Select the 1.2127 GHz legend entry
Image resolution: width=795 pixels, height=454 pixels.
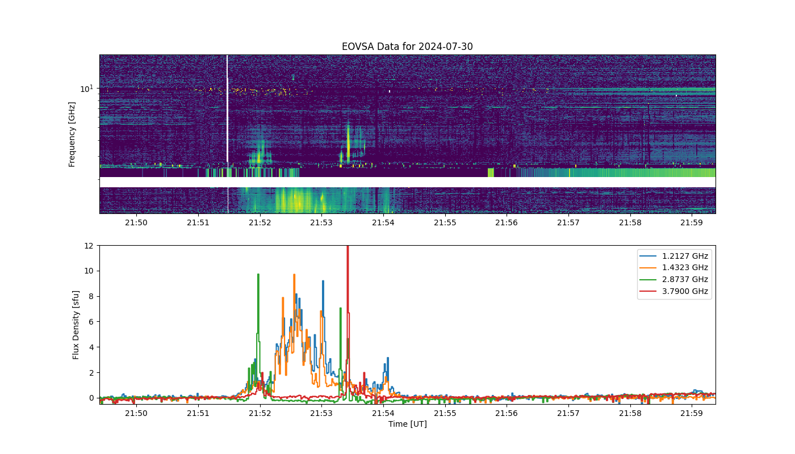click(x=674, y=256)
